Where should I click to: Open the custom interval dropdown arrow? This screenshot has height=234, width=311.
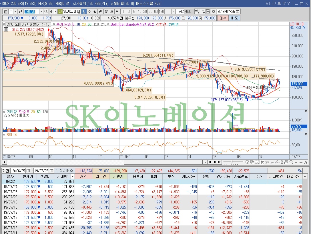(x=173, y=11)
